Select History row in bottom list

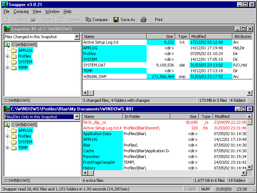[165, 168]
